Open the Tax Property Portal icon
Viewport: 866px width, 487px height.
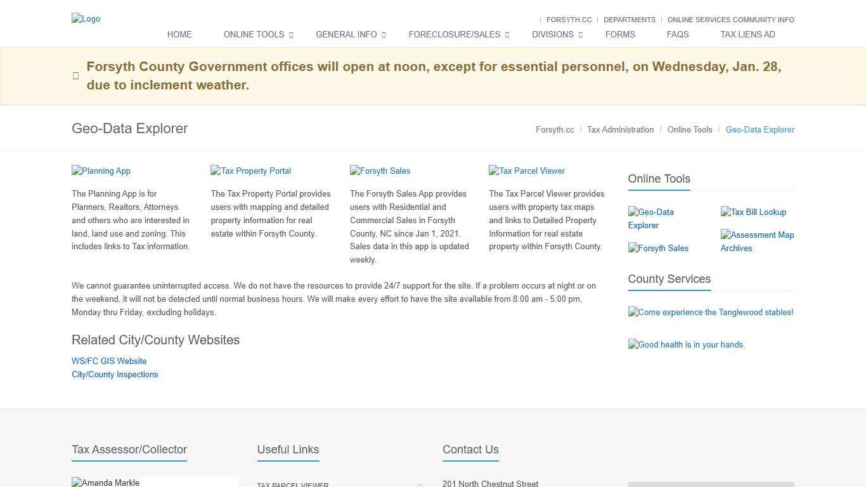coord(250,171)
